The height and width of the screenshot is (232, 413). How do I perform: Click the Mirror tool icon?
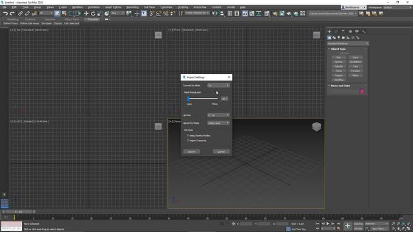click(215, 14)
